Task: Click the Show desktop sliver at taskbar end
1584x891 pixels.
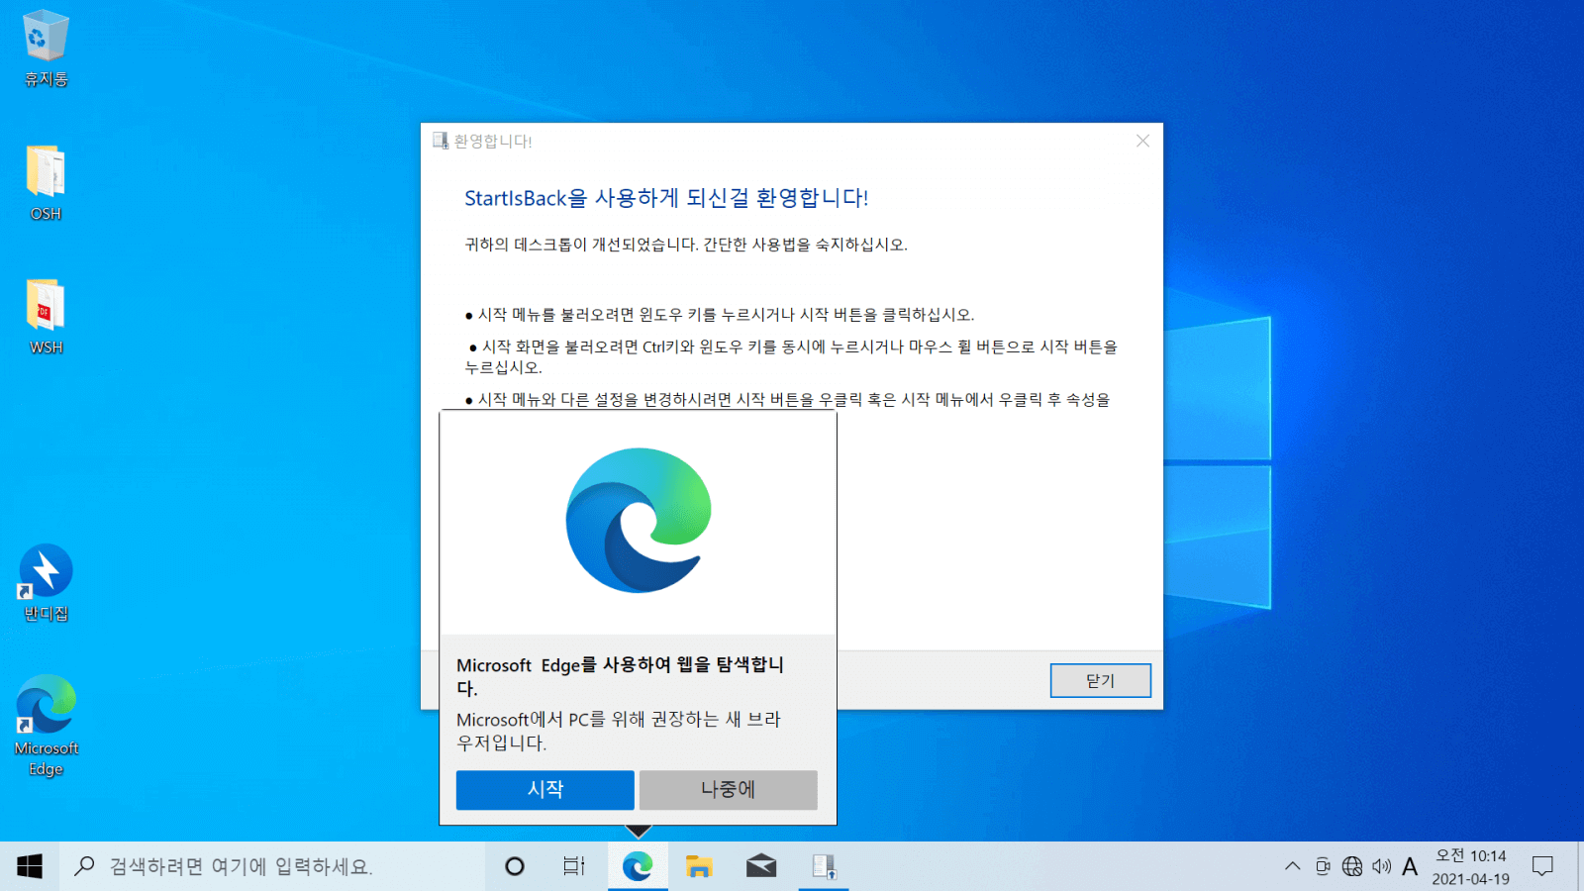Action: pyautogui.click(x=1580, y=866)
